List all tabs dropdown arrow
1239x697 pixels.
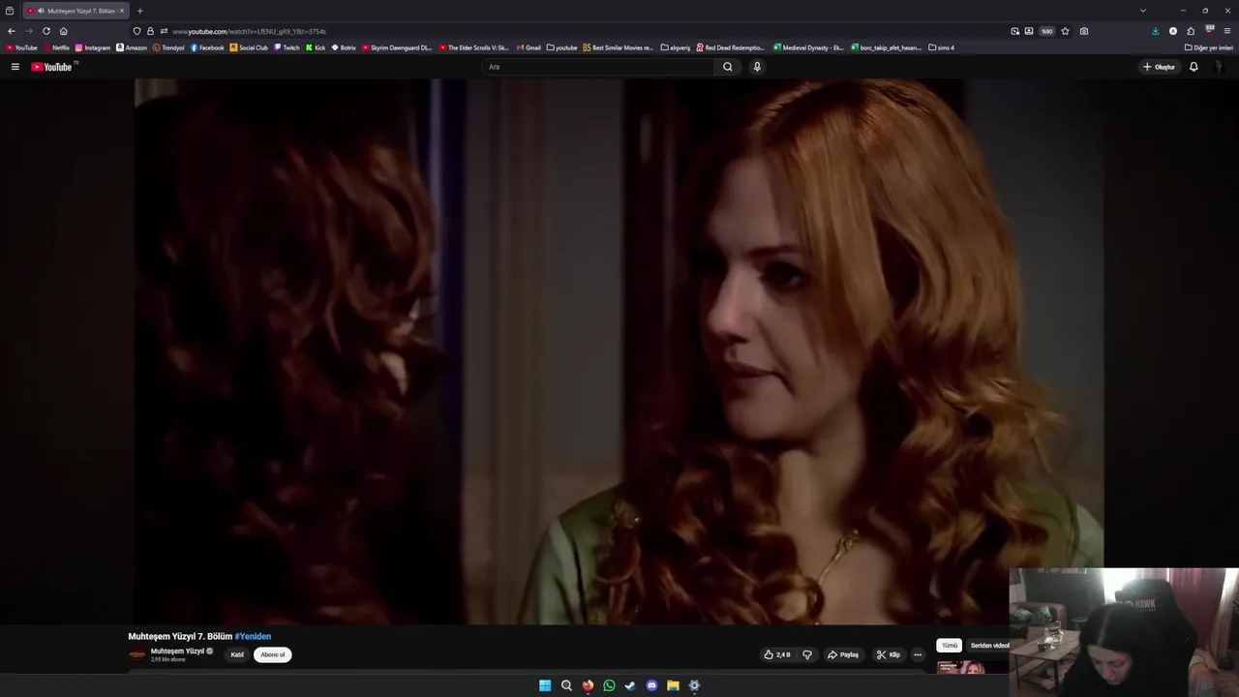point(1143,11)
